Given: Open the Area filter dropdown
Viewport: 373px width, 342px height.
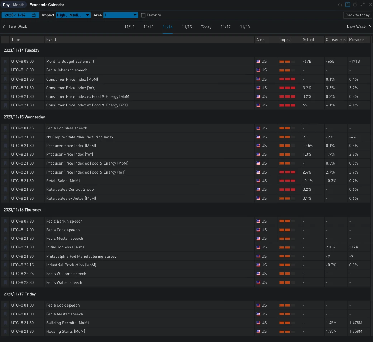Looking at the screenshot, I should pos(120,15).
